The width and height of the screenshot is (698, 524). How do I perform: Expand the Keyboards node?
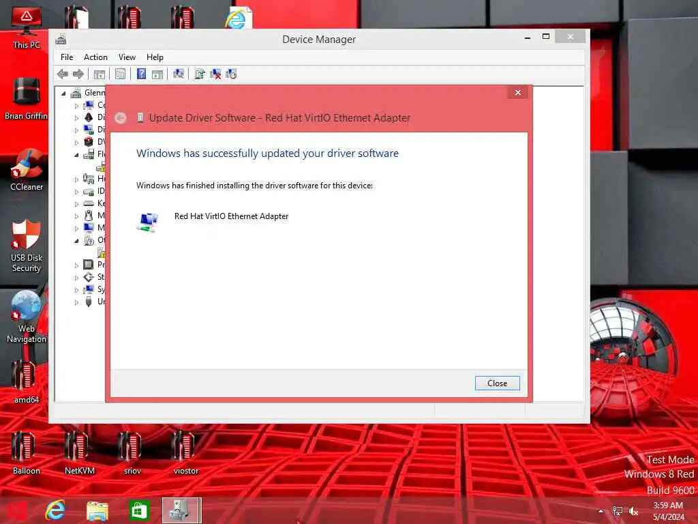tap(76, 203)
